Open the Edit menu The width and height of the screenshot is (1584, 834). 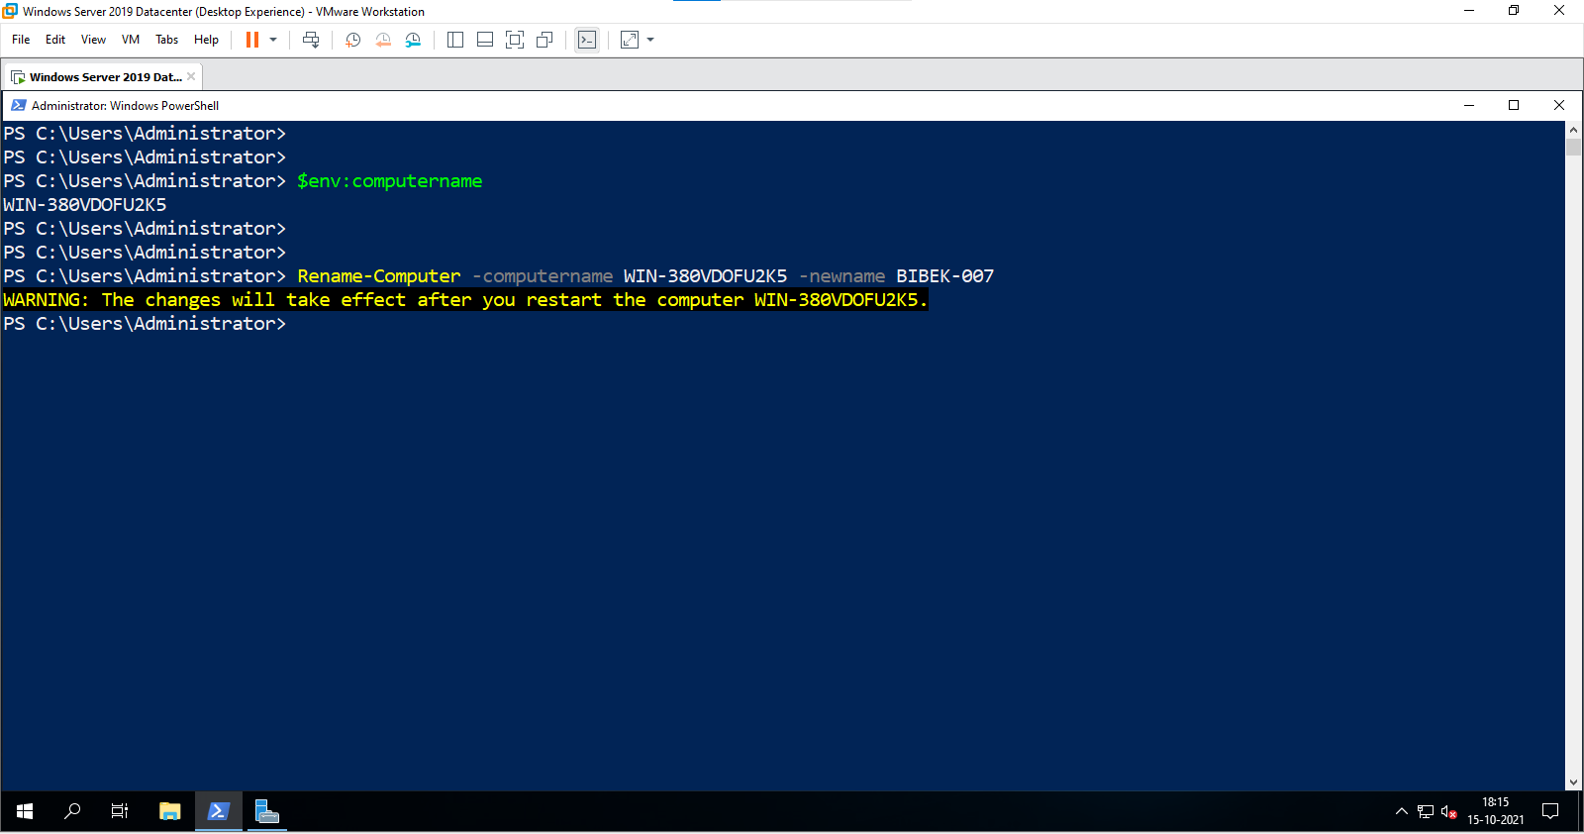(55, 40)
